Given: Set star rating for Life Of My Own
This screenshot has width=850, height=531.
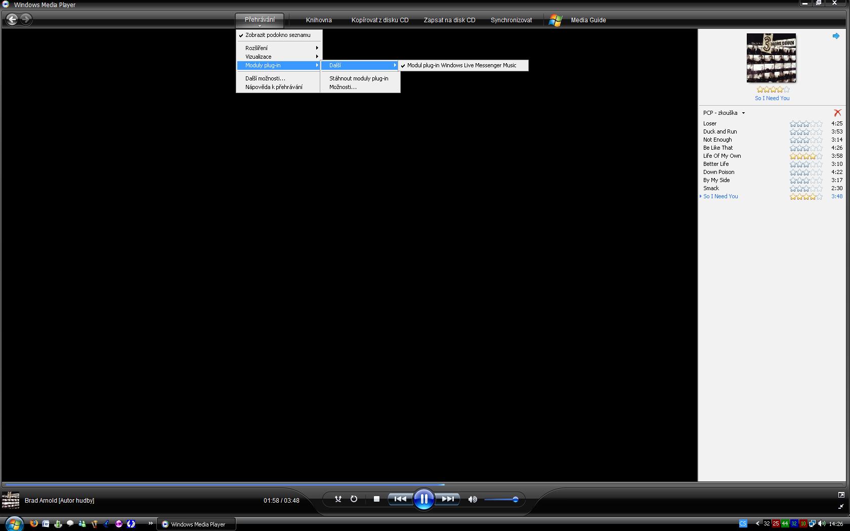Looking at the screenshot, I should point(806,156).
